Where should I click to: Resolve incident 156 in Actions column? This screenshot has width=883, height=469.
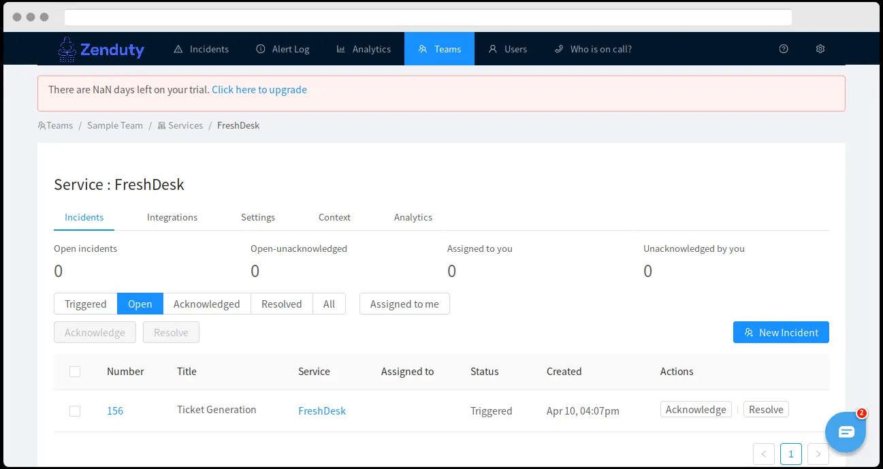tap(766, 410)
